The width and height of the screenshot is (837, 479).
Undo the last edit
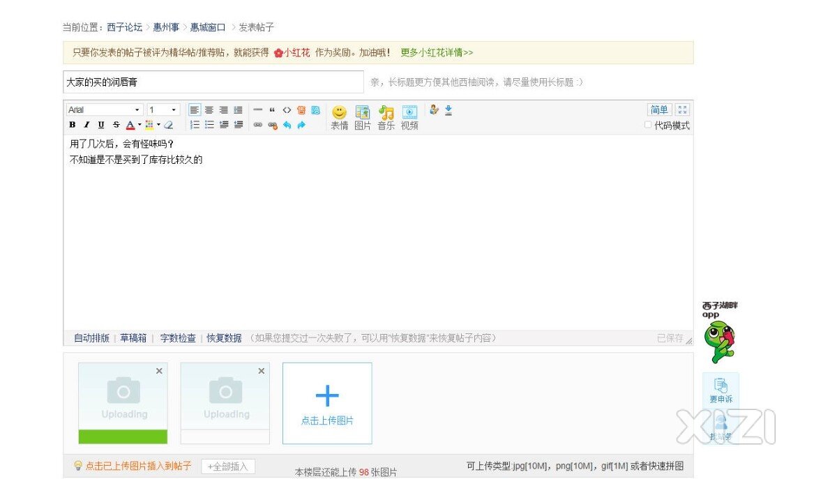(287, 125)
